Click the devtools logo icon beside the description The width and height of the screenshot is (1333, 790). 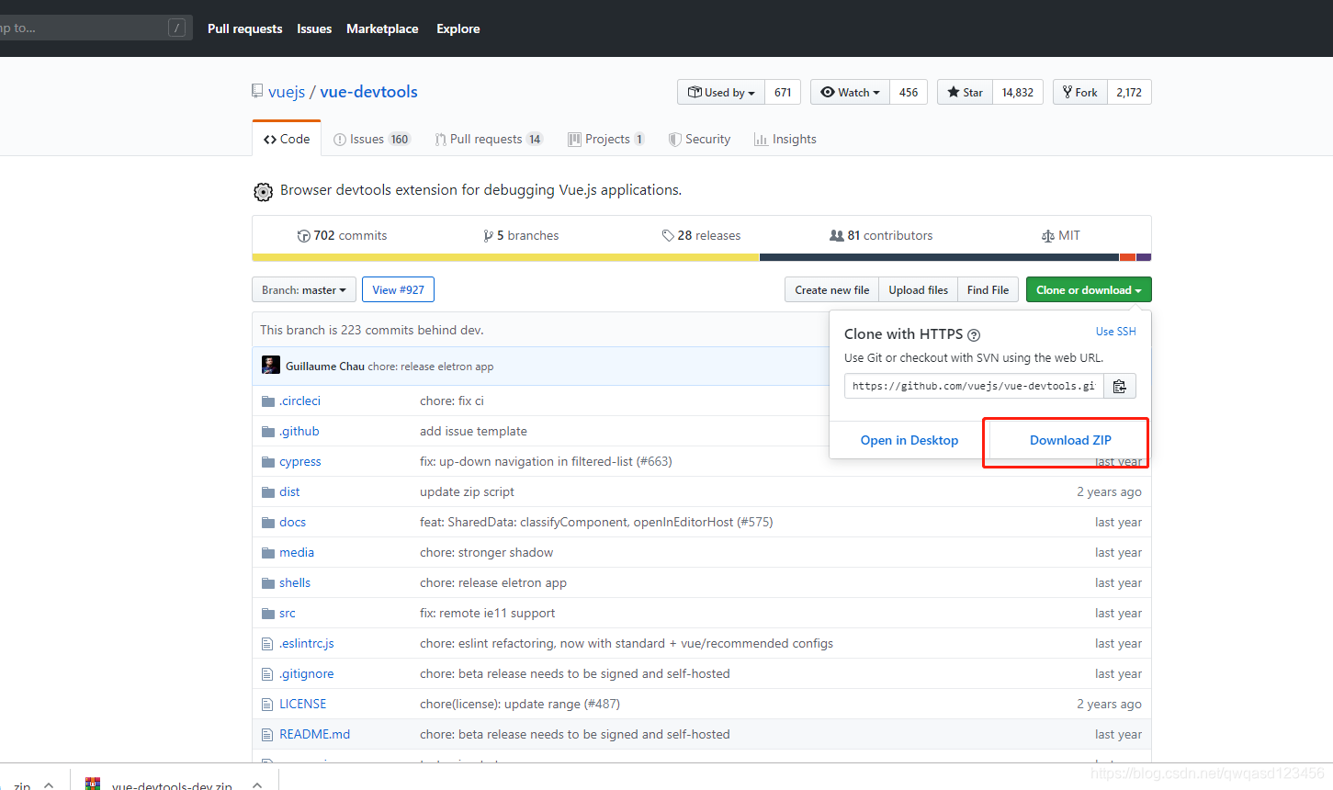tap(263, 191)
